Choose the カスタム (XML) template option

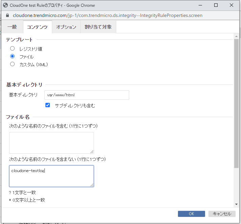(12, 64)
